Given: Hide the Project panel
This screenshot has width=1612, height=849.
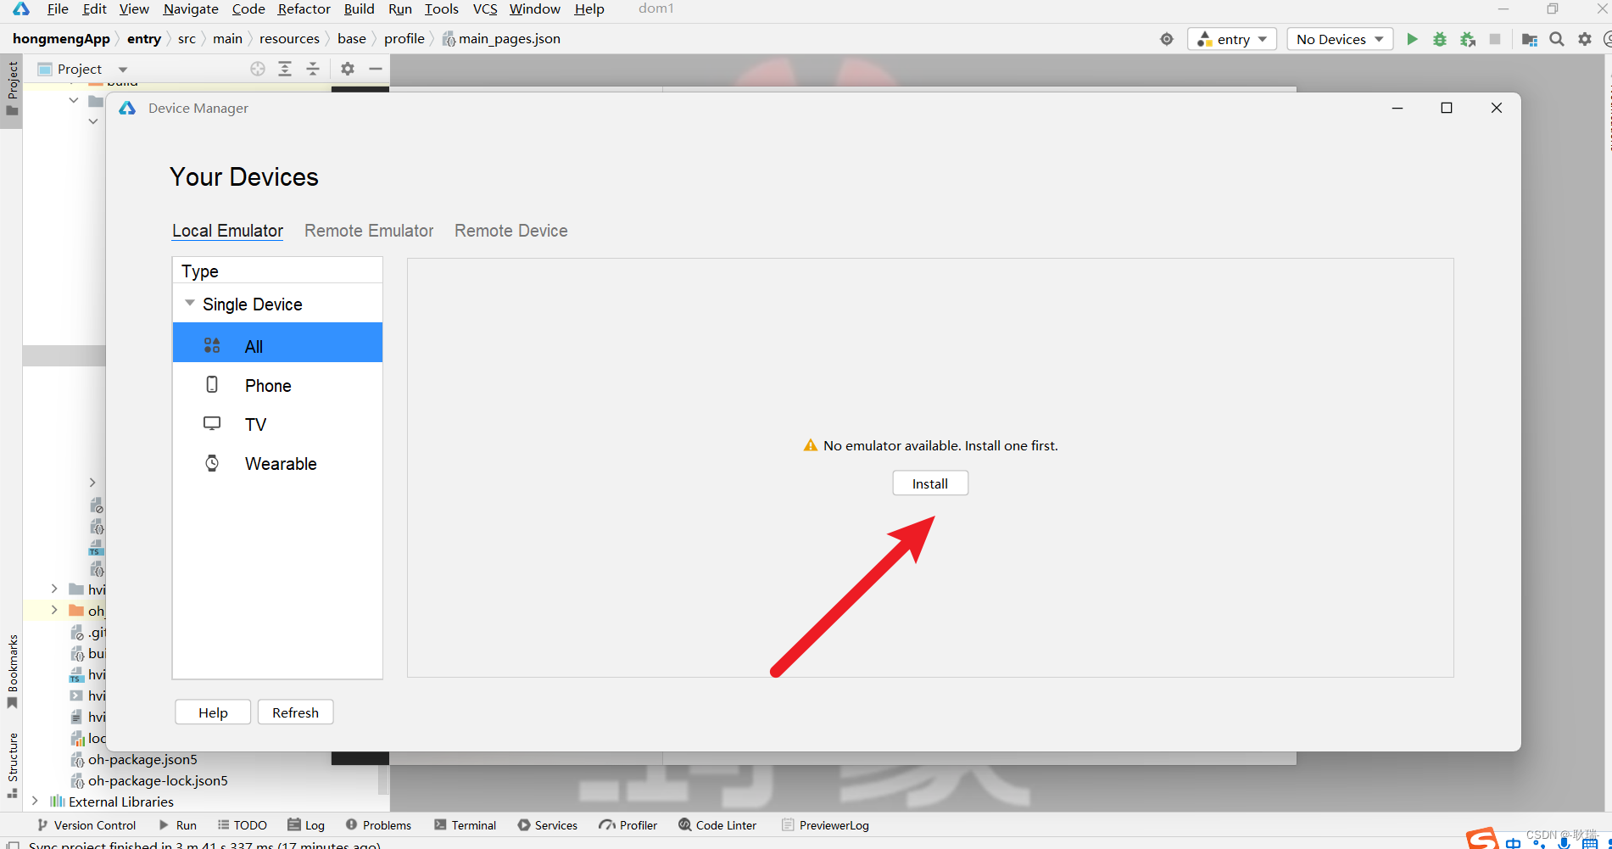Looking at the screenshot, I should [x=376, y=69].
